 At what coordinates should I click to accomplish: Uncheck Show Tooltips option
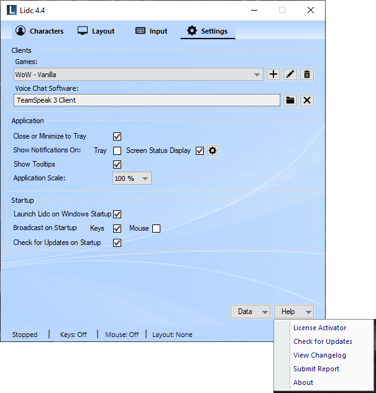coord(117,164)
